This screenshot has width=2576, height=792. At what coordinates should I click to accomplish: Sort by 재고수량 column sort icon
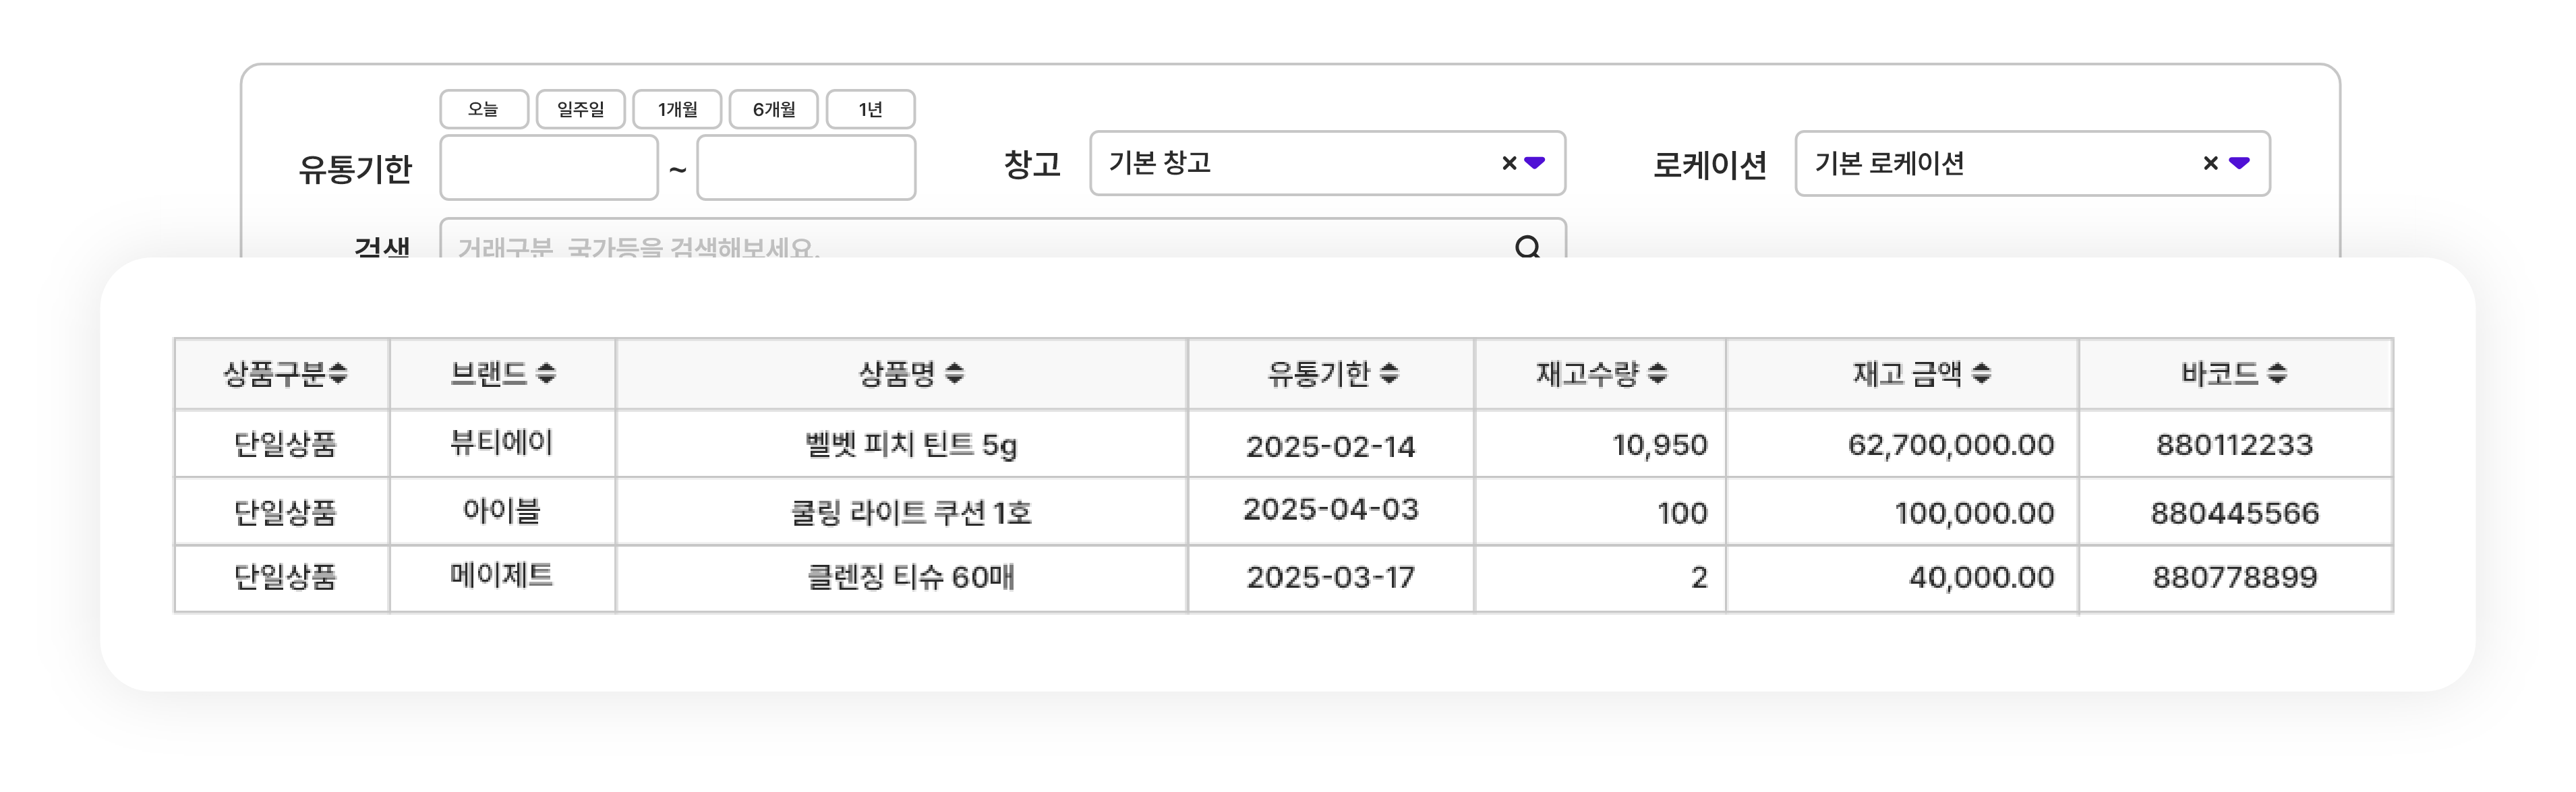tap(1657, 374)
